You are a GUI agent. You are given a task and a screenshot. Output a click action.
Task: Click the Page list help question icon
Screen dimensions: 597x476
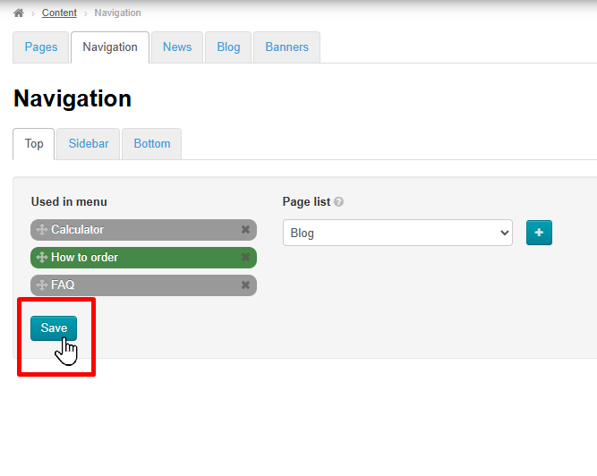pos(339,202)
